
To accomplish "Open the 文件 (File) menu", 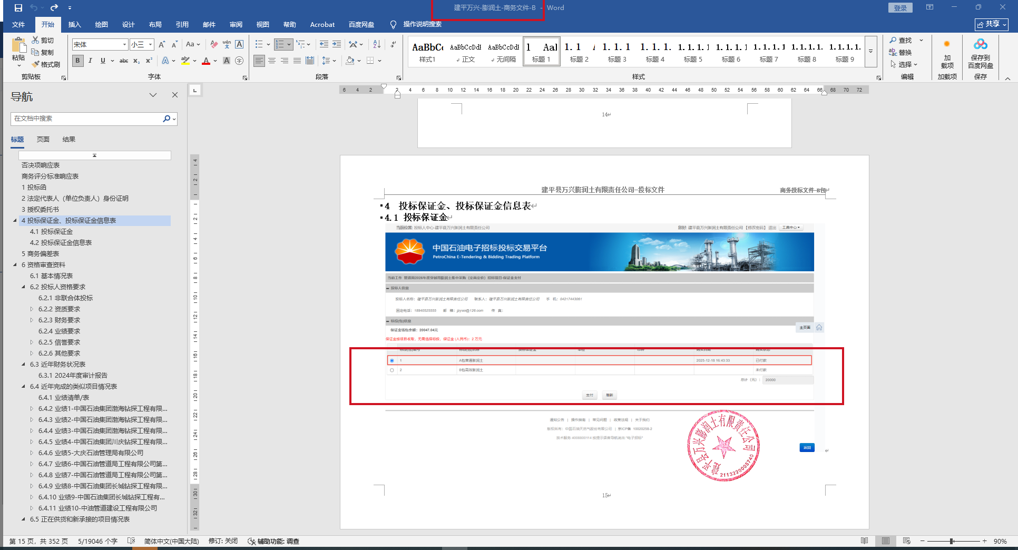I will (18, 24).
